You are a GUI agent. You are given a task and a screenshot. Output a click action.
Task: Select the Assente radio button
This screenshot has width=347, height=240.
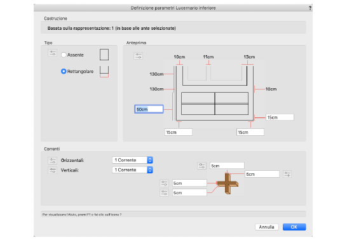click(64, 55)
